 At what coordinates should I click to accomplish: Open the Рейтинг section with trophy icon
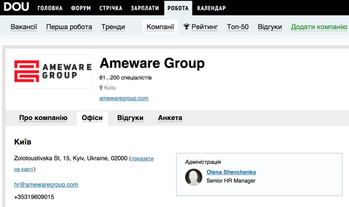(x=200, y=27)
